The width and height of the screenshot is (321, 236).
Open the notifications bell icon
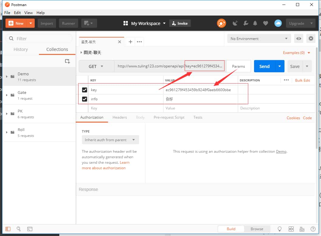point(255,23)
